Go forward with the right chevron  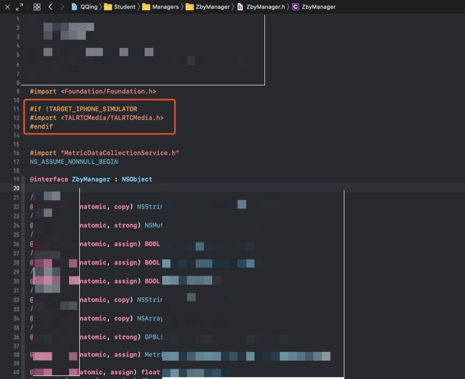coord(62,7)
